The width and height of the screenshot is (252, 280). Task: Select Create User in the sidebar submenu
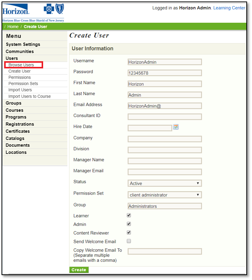click(20, 71)
